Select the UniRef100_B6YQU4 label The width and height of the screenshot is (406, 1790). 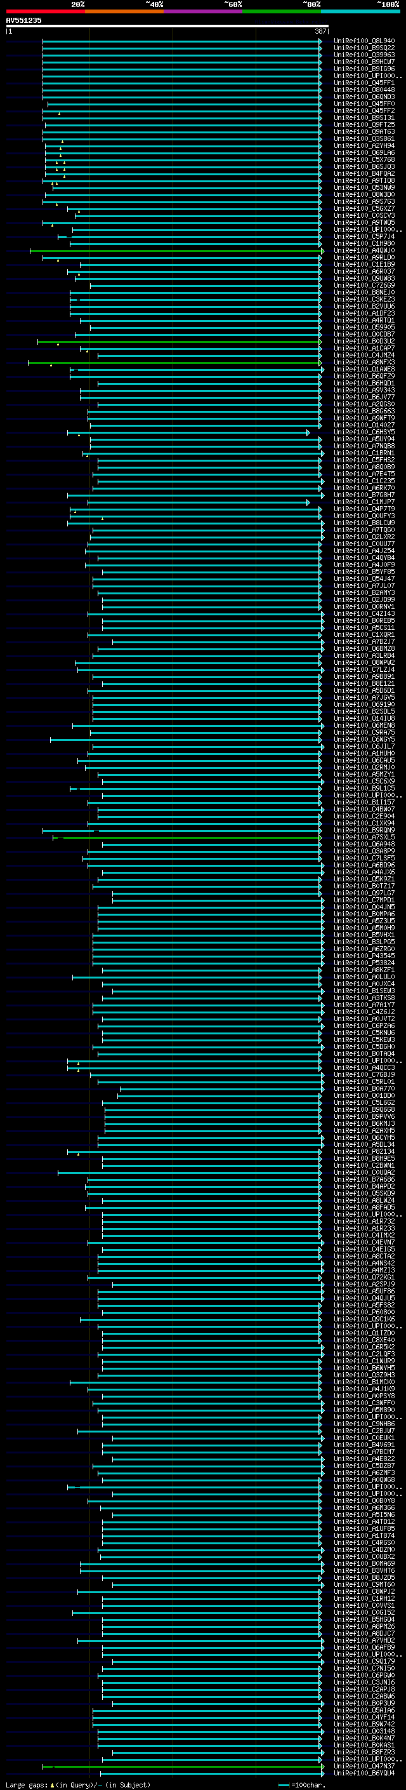(364, 1773)
